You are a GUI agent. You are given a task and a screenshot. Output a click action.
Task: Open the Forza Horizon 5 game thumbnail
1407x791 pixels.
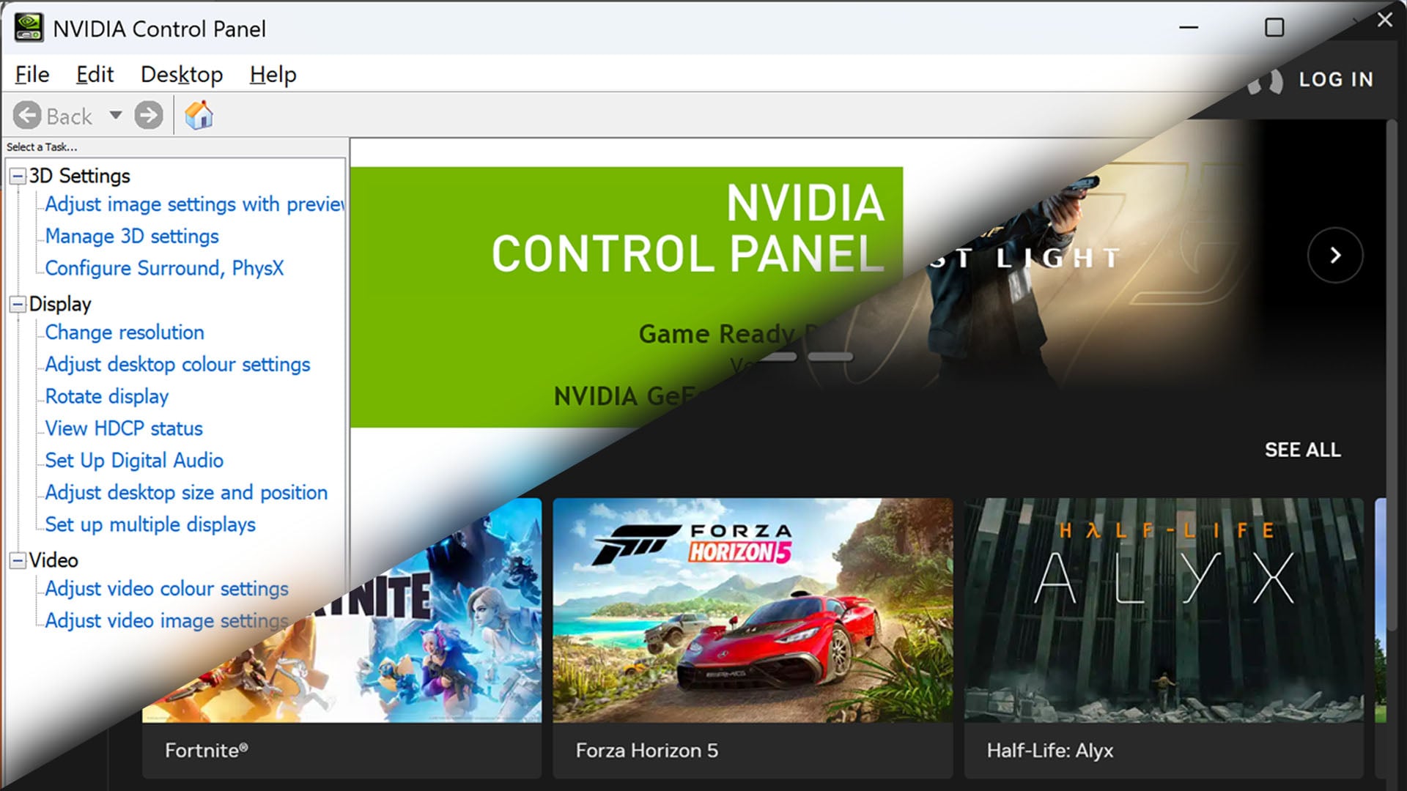coord(753,610)
